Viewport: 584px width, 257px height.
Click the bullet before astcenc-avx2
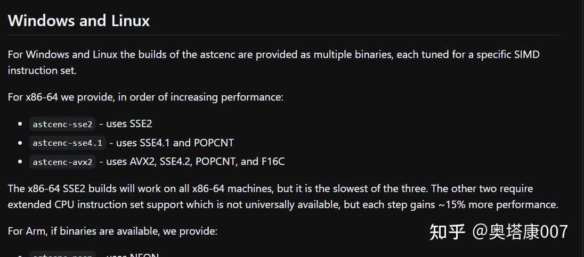20,162
